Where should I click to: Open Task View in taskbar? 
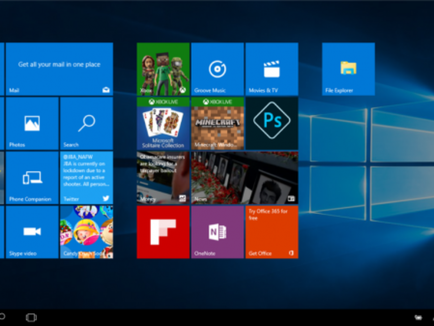(31, 318)
